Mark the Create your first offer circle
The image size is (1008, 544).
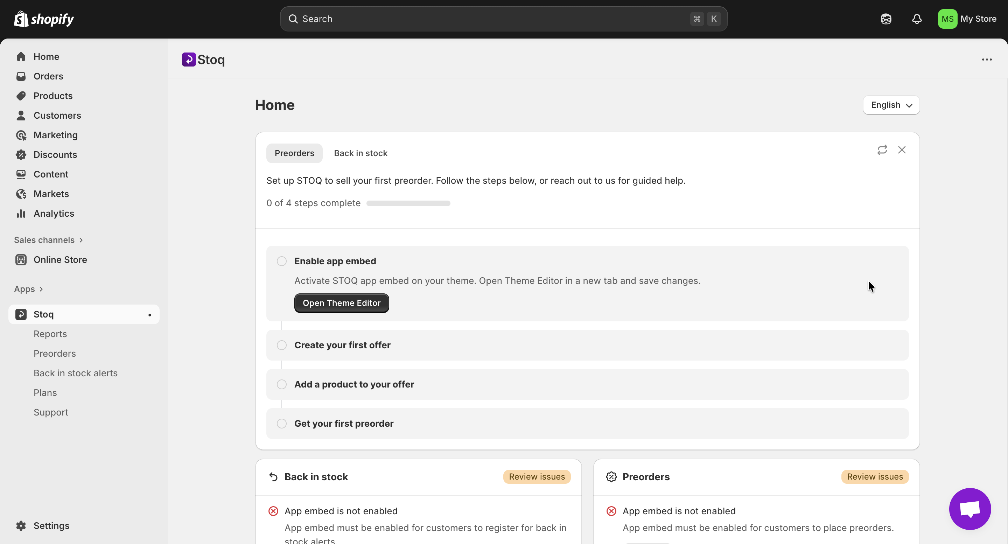pyautogui.click(x=282, y=345)
